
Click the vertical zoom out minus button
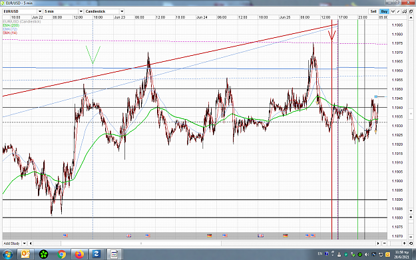pyautogui.click(x=411, y=237)
